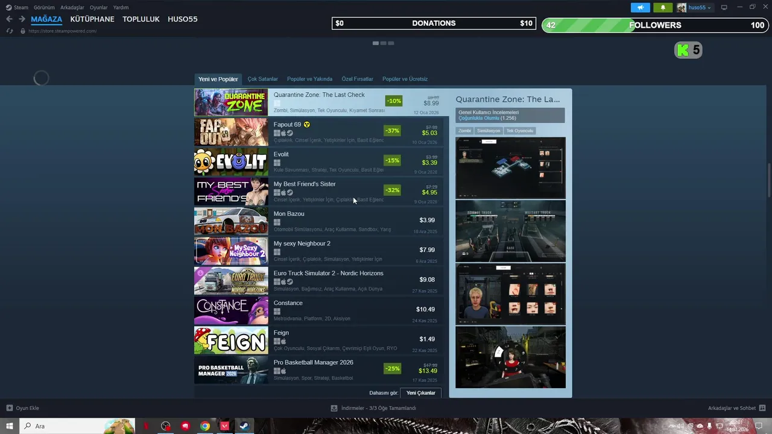Image resolution: width=772 pixels, height=434 pixels.
Task: Click the Zombi tag in preview
Action: click(x=464, y=131)
